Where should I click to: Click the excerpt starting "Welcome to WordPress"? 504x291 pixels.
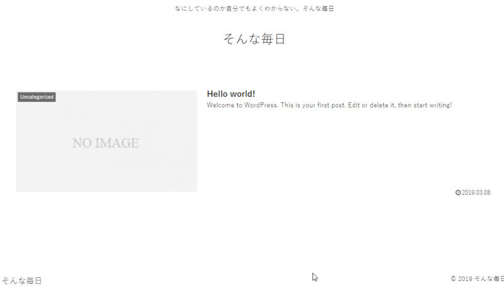329,105
